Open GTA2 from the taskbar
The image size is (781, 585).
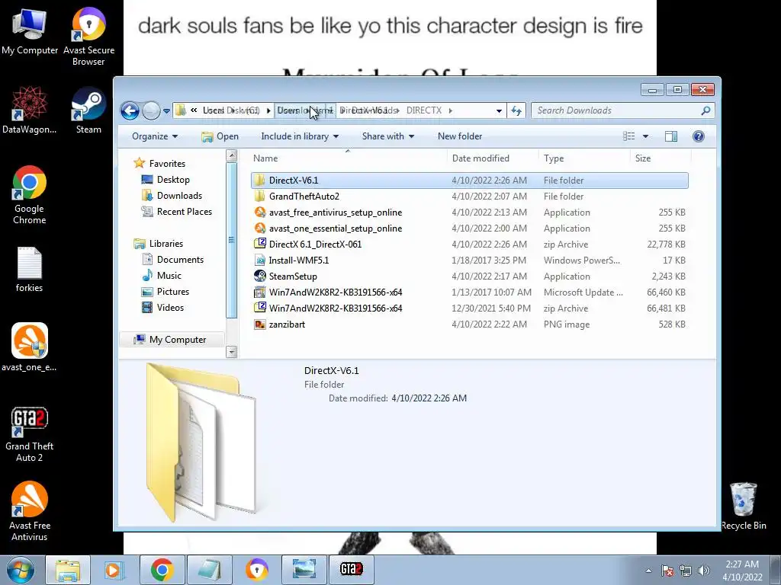(x=351, y=569)
